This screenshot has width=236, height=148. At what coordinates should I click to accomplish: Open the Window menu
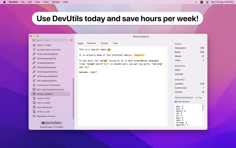point(56,2)
